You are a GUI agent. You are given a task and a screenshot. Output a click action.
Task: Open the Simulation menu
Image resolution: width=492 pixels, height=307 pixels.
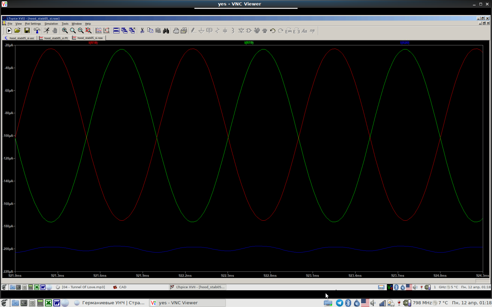51,24
